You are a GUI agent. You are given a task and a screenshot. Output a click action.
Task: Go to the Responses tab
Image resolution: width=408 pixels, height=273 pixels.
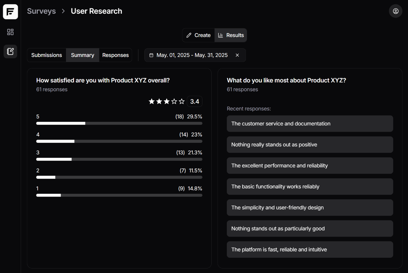pyautogui.click(x=115, y=55)
